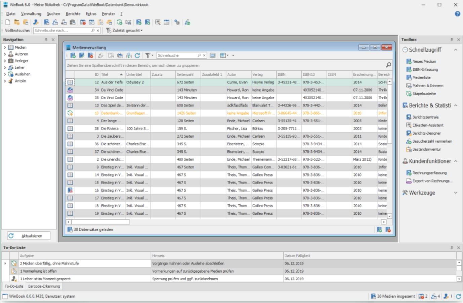
Task: Activate the filter funnel in Medienverwaltung toolbar
Action: point(147,56)
